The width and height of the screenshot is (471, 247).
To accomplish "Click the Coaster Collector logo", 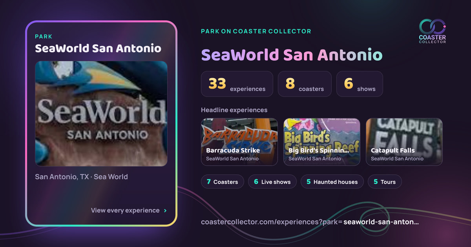I will [x=432, y=31].
